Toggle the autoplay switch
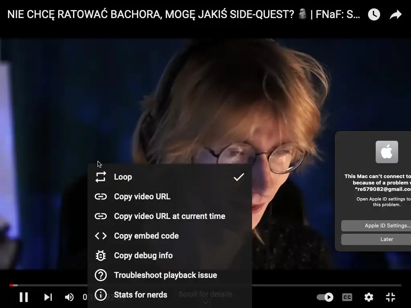 click(325, 297)
